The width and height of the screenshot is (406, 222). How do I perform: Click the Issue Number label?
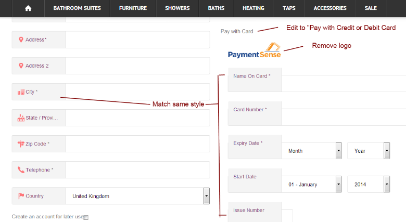tap(249, 211)
